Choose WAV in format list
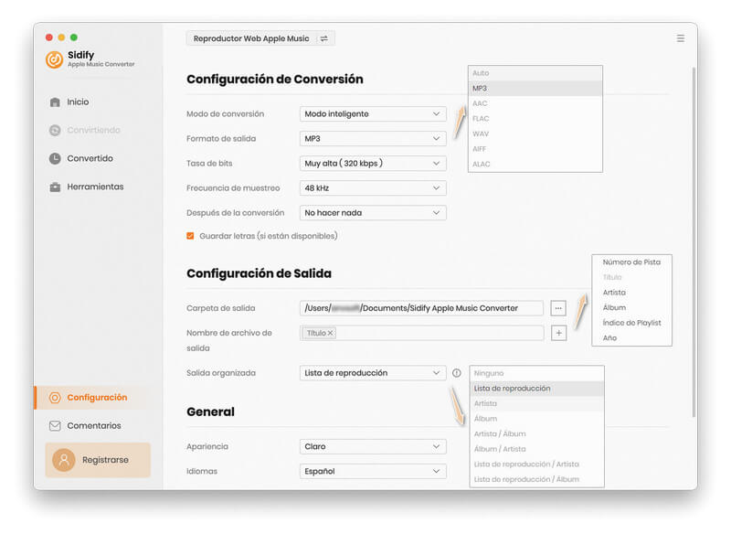731x534 pixels. click(x=535, y=133)
